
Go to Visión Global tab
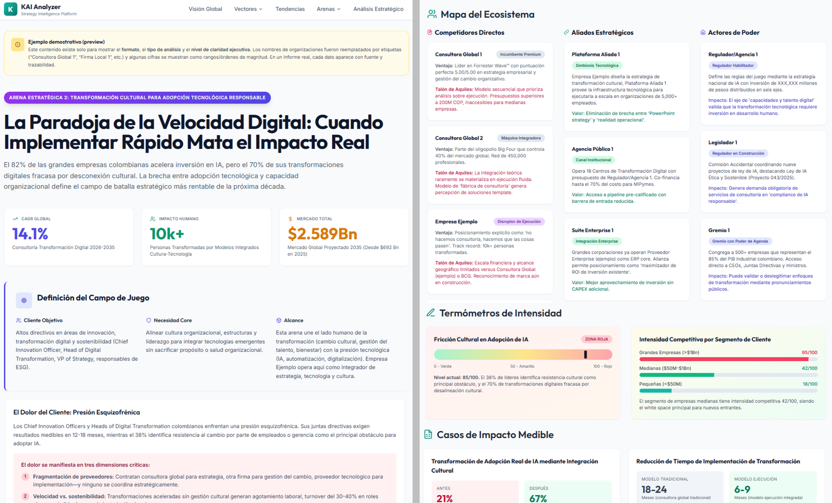pyautogui.click(x=205, y=9)
